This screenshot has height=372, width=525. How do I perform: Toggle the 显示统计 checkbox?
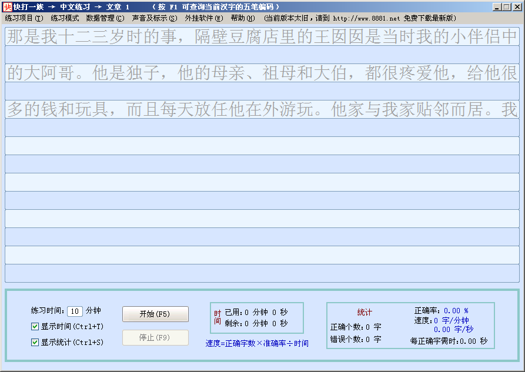[x=35, y=341]
